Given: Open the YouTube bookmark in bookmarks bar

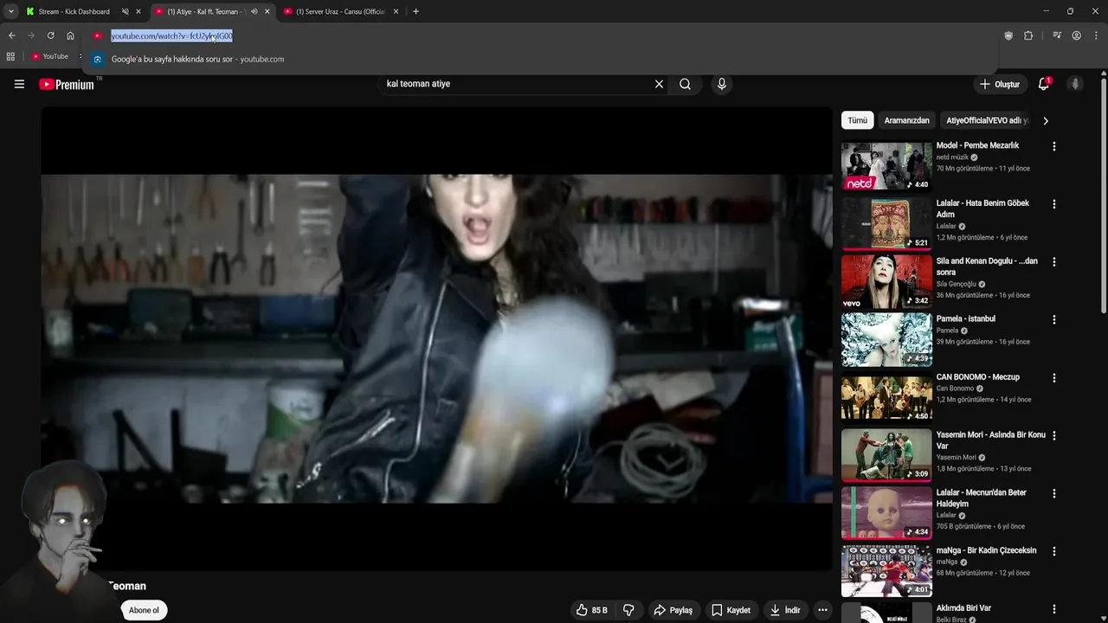Looking at the screenshot, I should 49,56.
